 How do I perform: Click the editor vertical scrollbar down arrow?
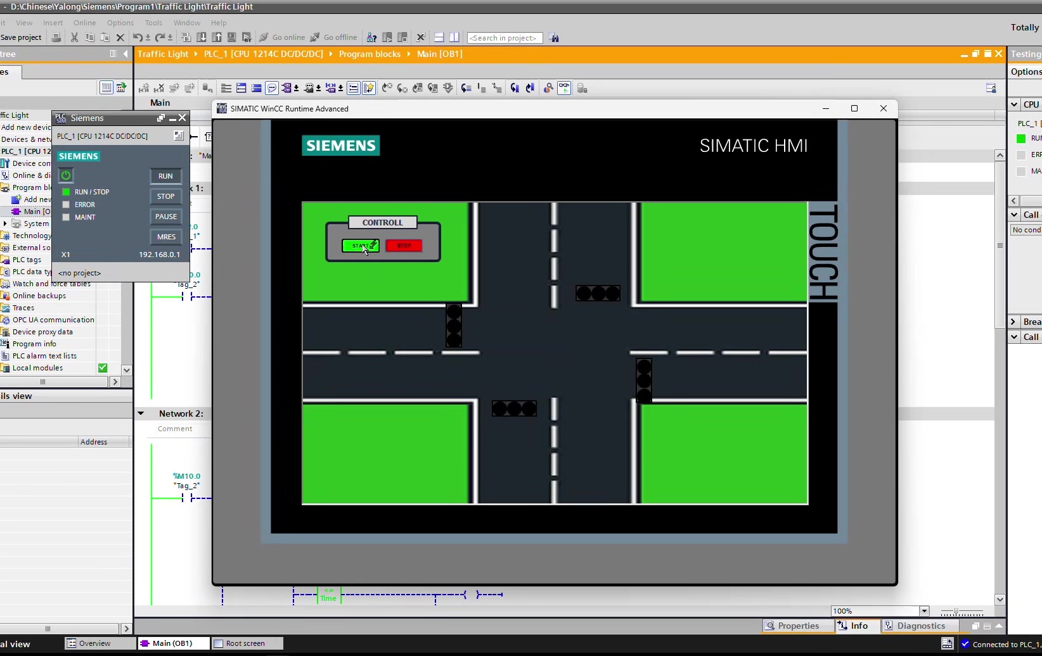point(1000,600)
